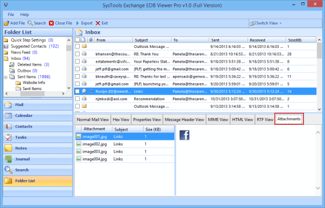Sort messages by the Received column header
The height and width of the screenshot is (208, 325).
pyautogui.click(x=267, y=40)
